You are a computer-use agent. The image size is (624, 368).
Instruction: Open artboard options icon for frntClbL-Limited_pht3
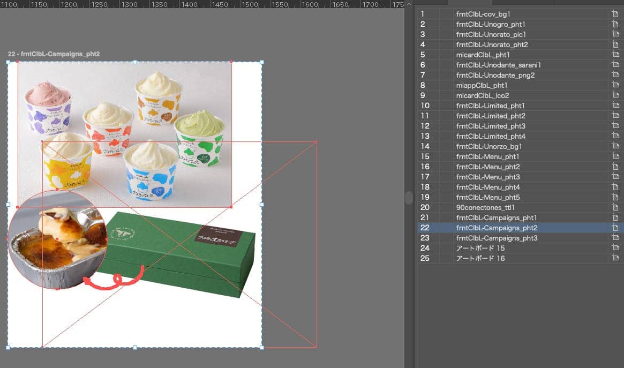pos(615,126)
